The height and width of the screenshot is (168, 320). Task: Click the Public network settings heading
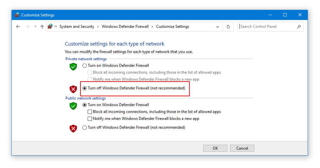pos(85,98)
